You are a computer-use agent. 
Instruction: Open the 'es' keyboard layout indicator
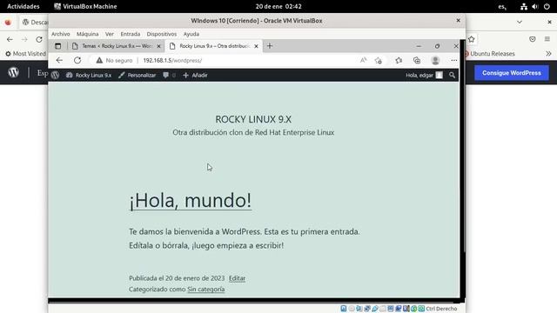[x=502, y=6]
